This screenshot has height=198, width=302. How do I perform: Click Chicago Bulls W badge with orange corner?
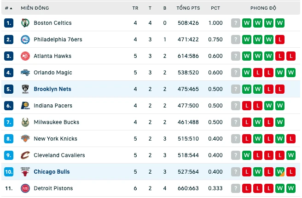pyautogui.click(x=280, y=172)
